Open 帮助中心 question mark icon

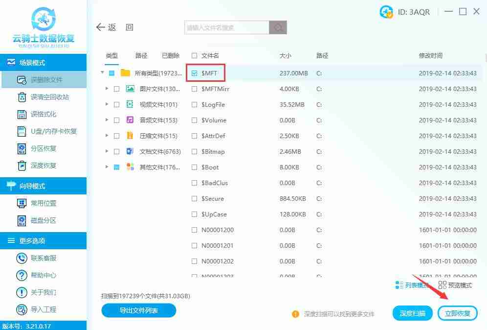pos(22,275)
